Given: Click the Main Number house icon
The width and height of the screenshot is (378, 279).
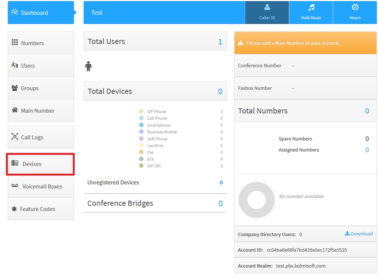Looking at the screenshot, I should (15, 110).
